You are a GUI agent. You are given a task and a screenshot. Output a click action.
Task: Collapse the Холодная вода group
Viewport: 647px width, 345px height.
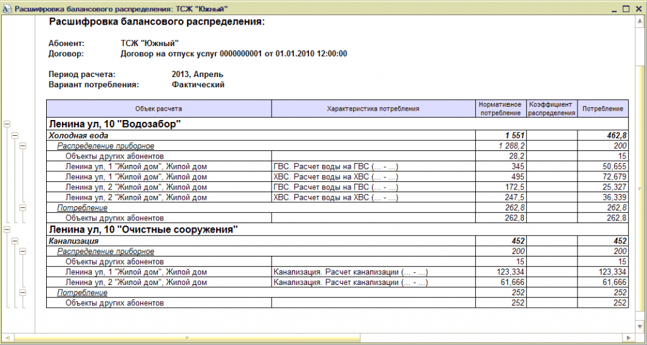point(15,135)
